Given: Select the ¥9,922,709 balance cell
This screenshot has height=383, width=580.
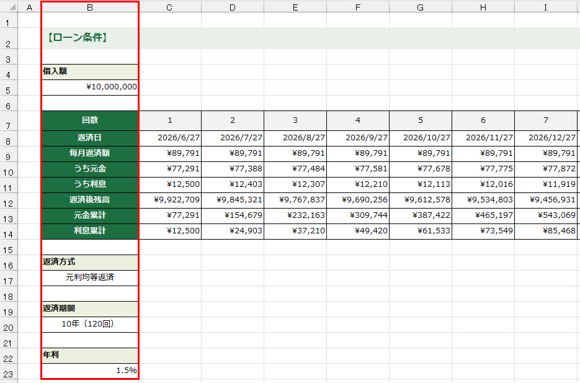Looking at the screenshot, I should (x=170, y=201).
